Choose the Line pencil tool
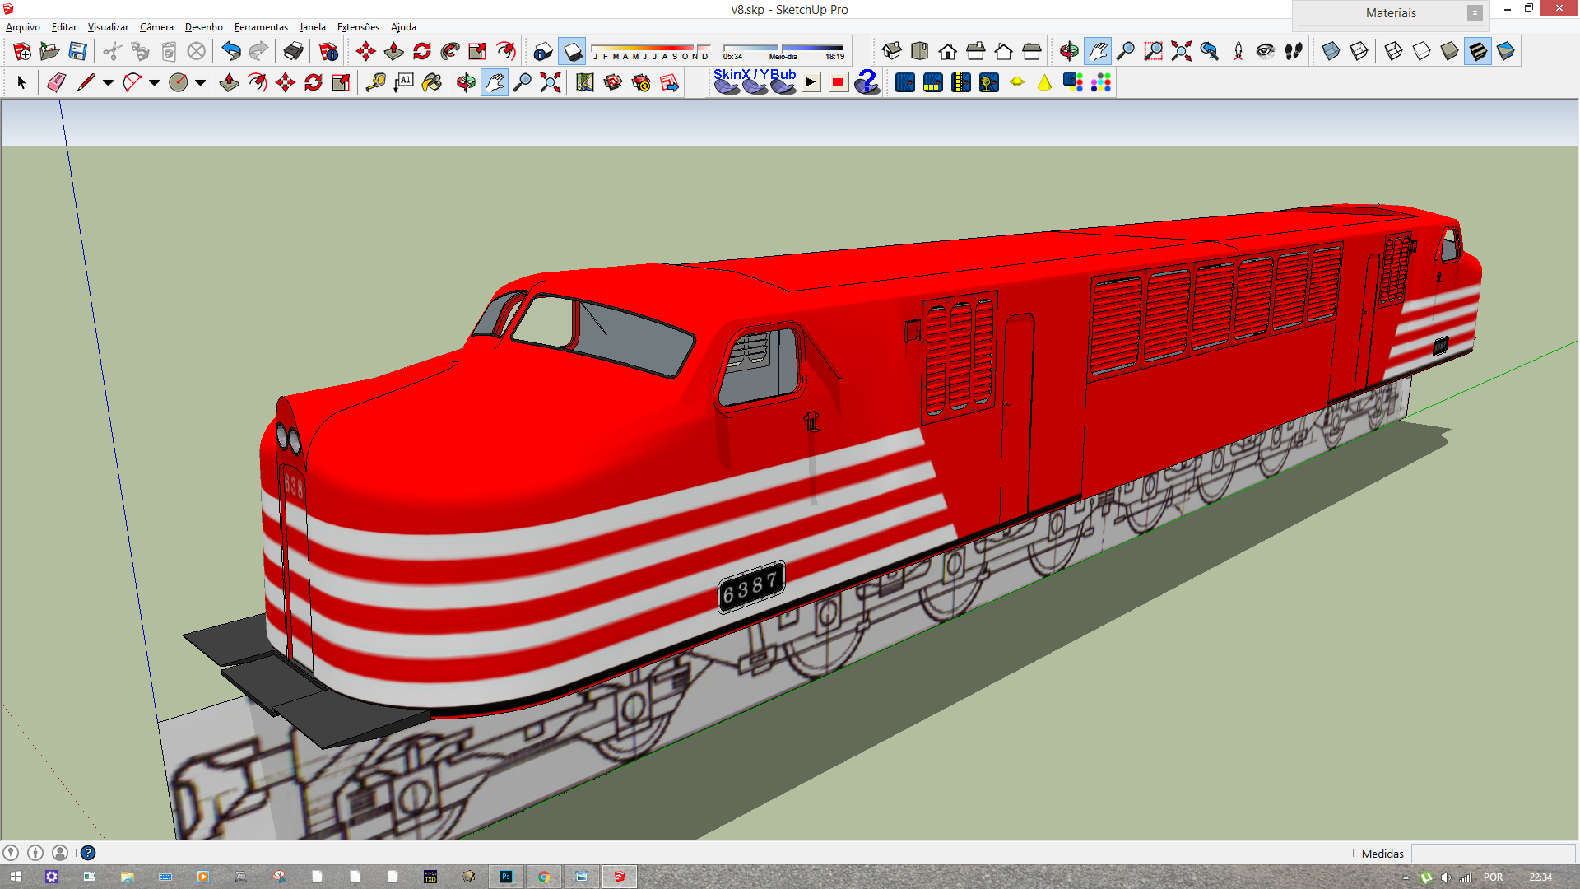The width and height of the screenshot is (1580, 889). (86, 82)
